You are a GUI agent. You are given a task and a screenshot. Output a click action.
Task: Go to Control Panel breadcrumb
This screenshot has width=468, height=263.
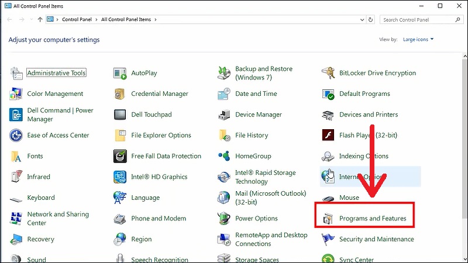click(x=77, y=19)
